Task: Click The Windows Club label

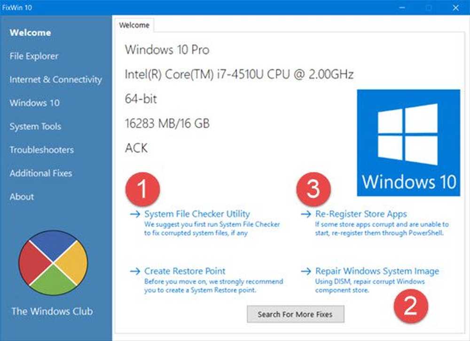Action: click(x=52, y=311)
